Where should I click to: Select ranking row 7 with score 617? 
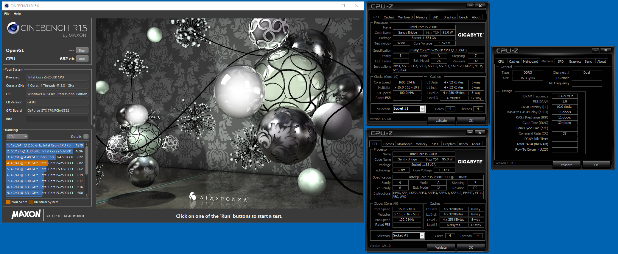[45, 181]
